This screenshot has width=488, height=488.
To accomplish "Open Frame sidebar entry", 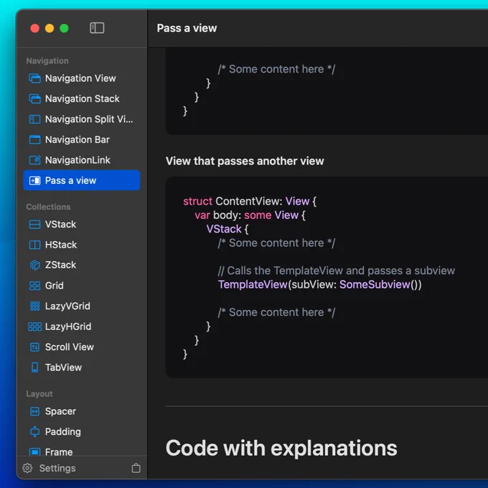I will [82, 450].
